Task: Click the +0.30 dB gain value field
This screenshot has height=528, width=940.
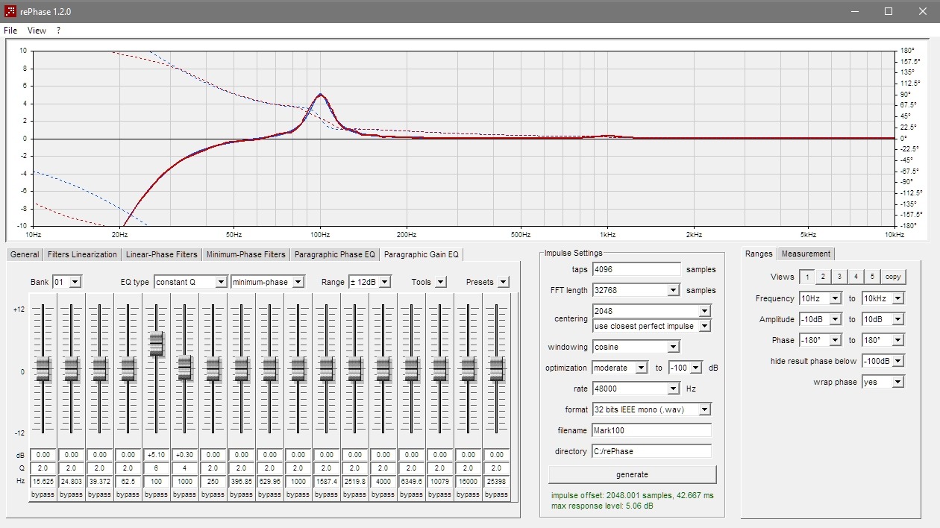Action: (184, 455)
